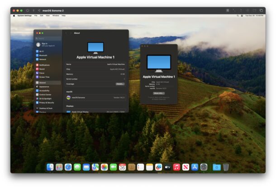
Task: Open Accessibility settings in the sidebar
Action: 44,90
